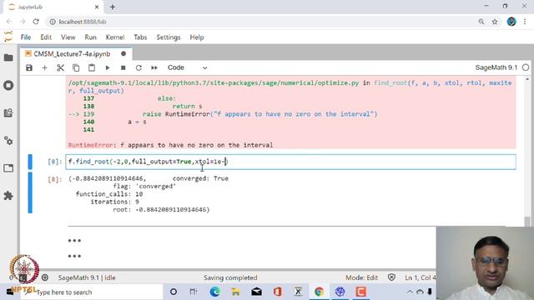
Task: Open the Kernel menu
Action: pyautogui.click(x=115, y=37)
